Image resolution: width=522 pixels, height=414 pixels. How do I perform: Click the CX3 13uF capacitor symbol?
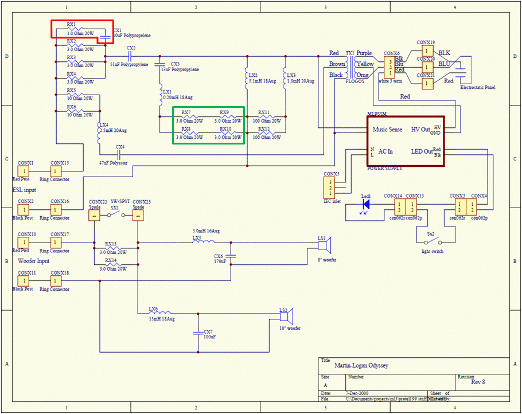click(x=160, y=64)
